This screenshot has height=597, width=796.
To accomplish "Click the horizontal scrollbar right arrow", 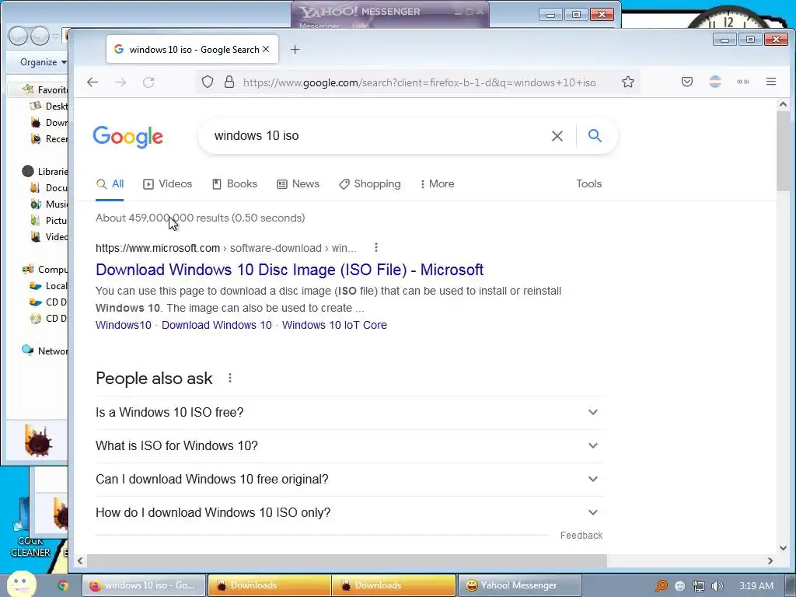I will [770, 561].
